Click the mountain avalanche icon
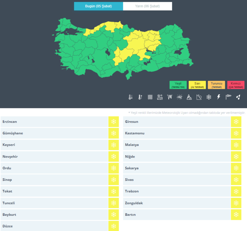Image resolution: width=247 pixels, height=231 pixels. [189, 97]
